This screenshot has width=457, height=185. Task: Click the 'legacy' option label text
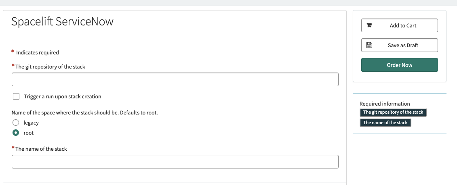point(31,123)
